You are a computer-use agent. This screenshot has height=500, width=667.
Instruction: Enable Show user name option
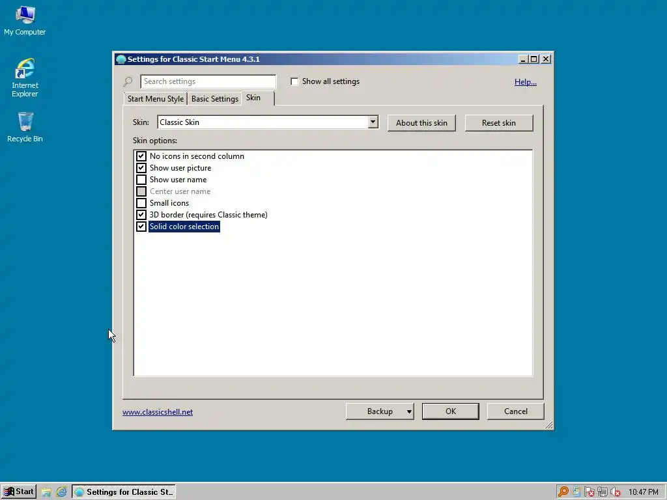141,180
